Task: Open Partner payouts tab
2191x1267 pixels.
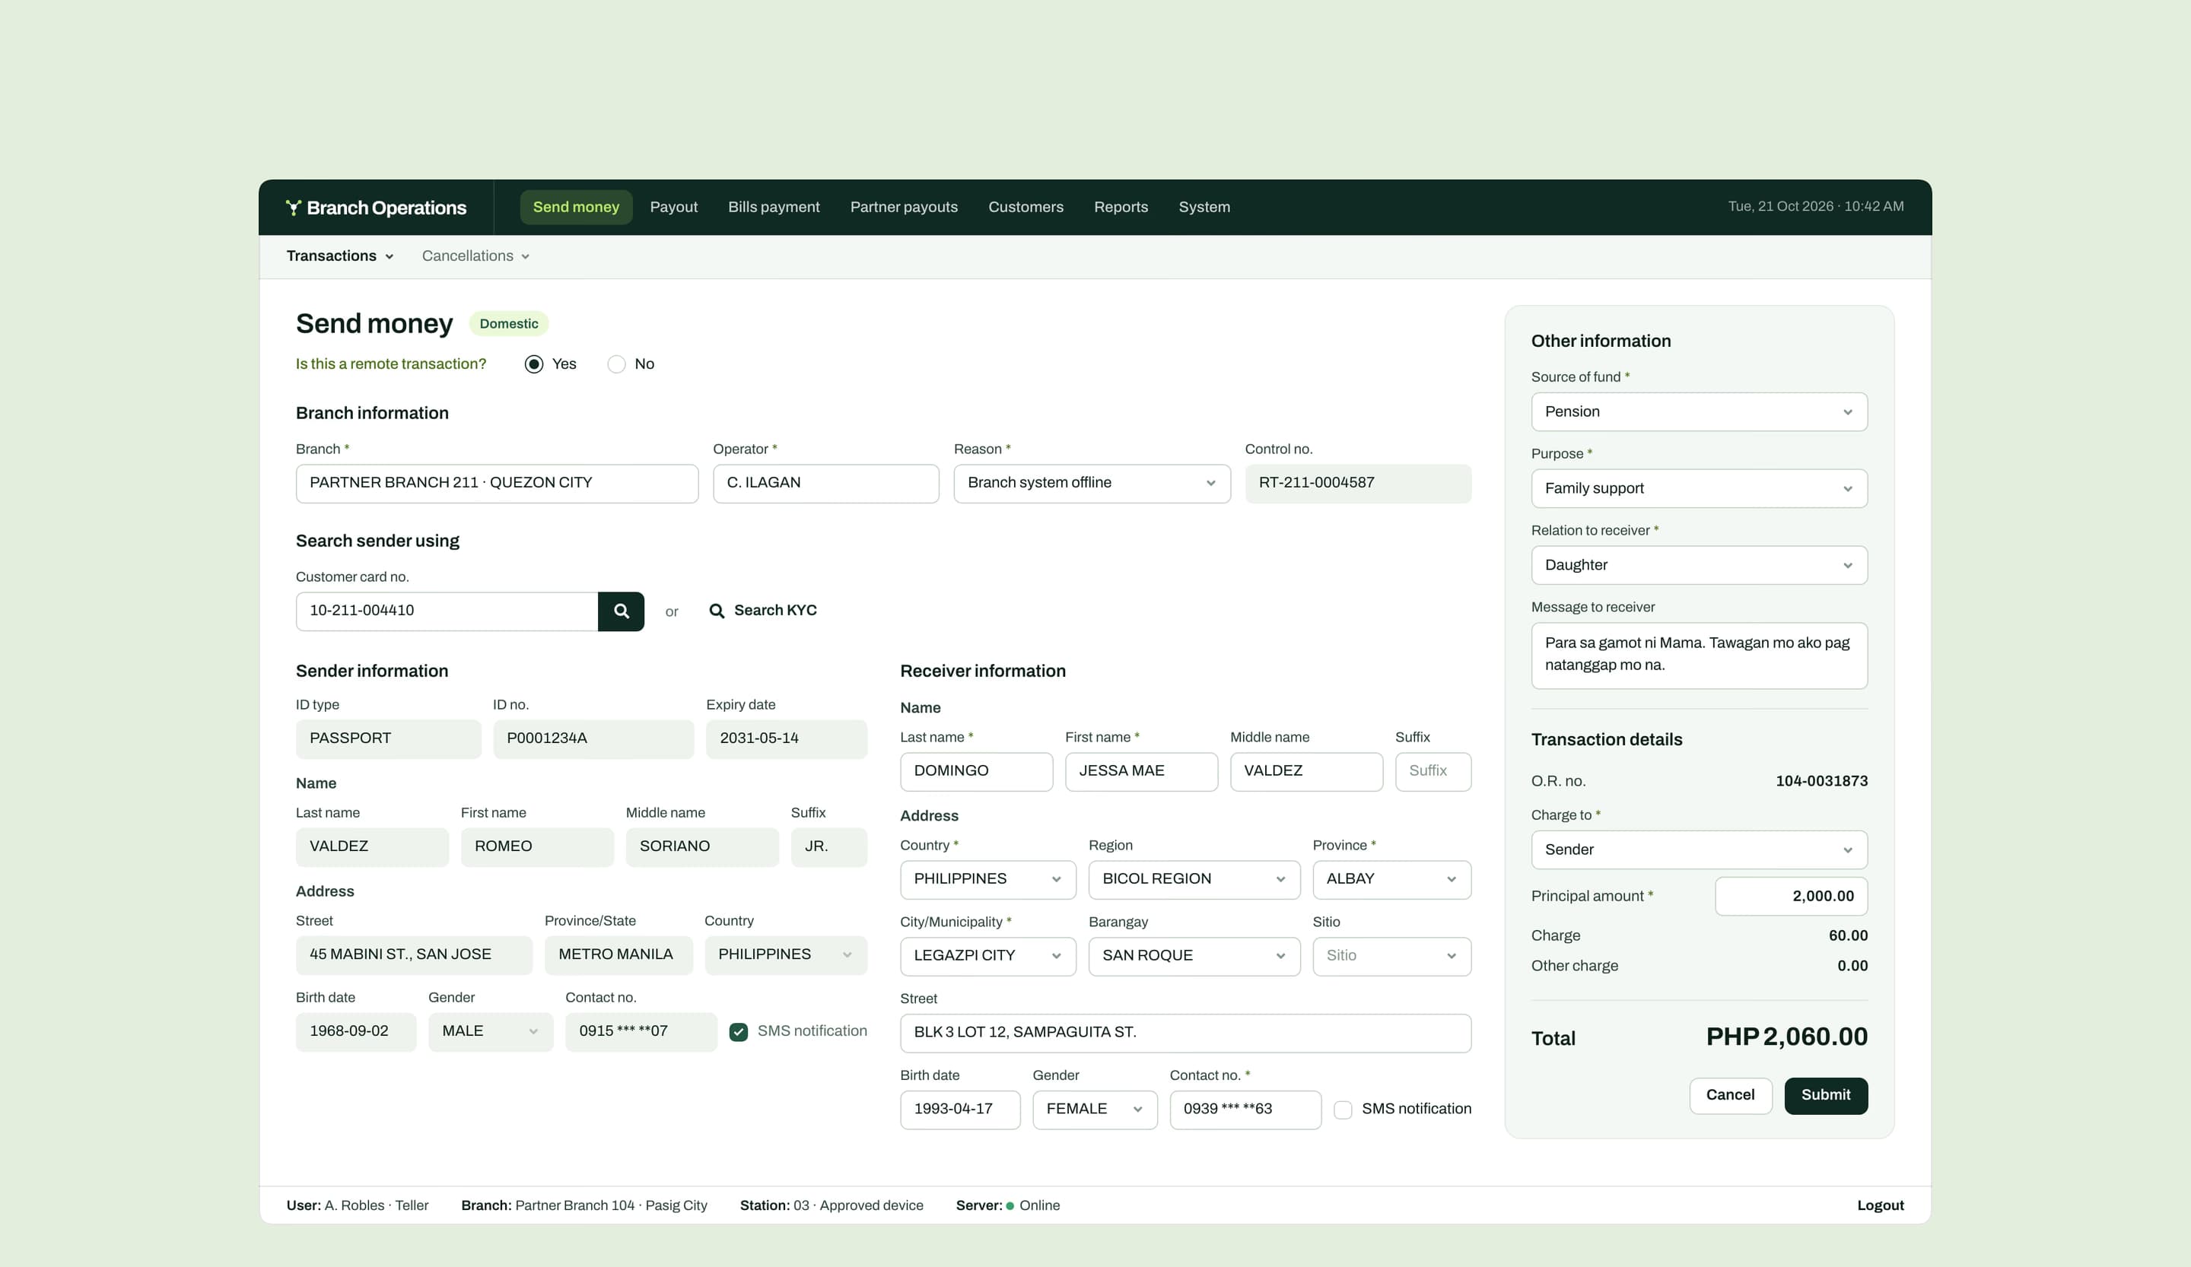Action: click(x=903, y=208)
